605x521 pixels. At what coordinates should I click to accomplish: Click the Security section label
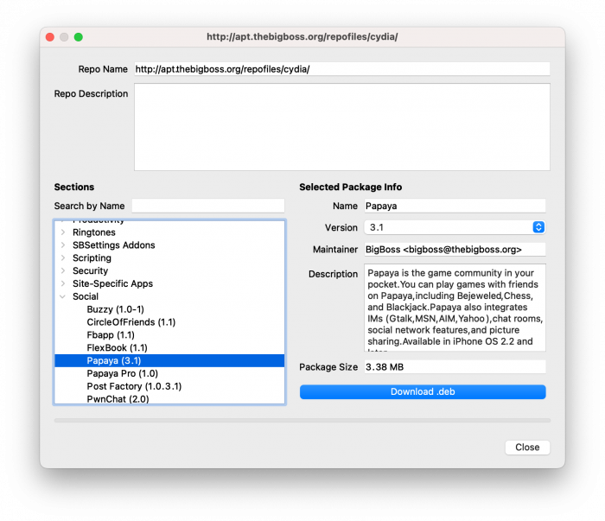(90, 270)
